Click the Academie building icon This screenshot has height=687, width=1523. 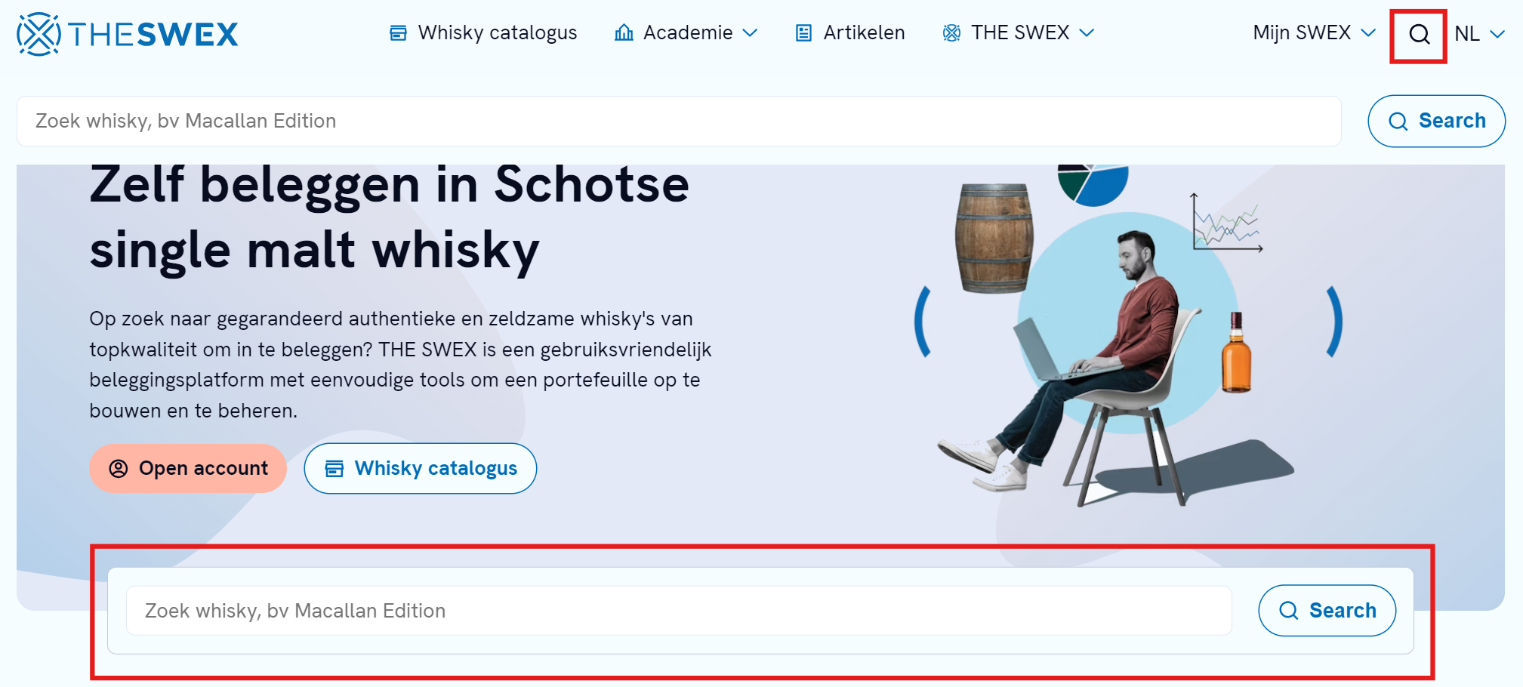pyautogui.click(x=624, y=32)
